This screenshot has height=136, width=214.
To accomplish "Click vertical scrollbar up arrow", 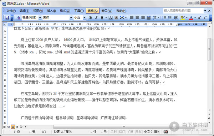I will click(x=209, y=27).
